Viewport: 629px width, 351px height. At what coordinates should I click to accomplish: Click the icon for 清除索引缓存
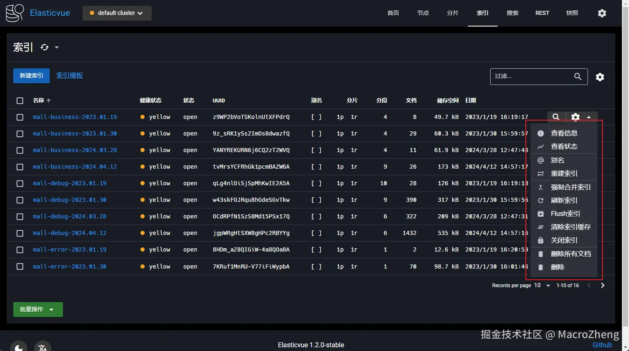tap(541, 227)
